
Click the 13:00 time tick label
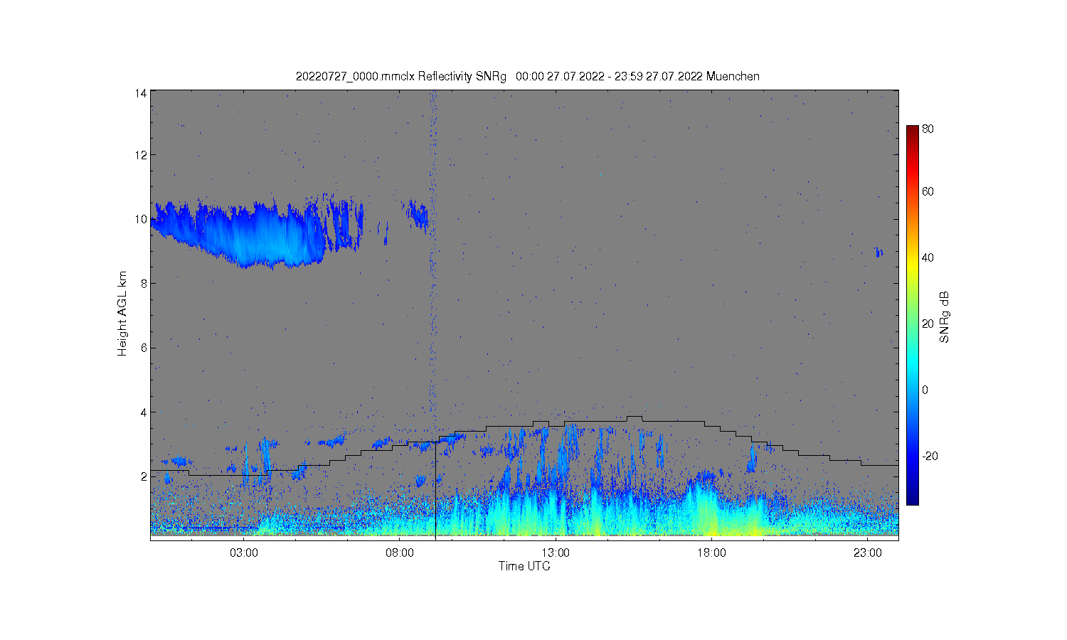coord(556,553)
